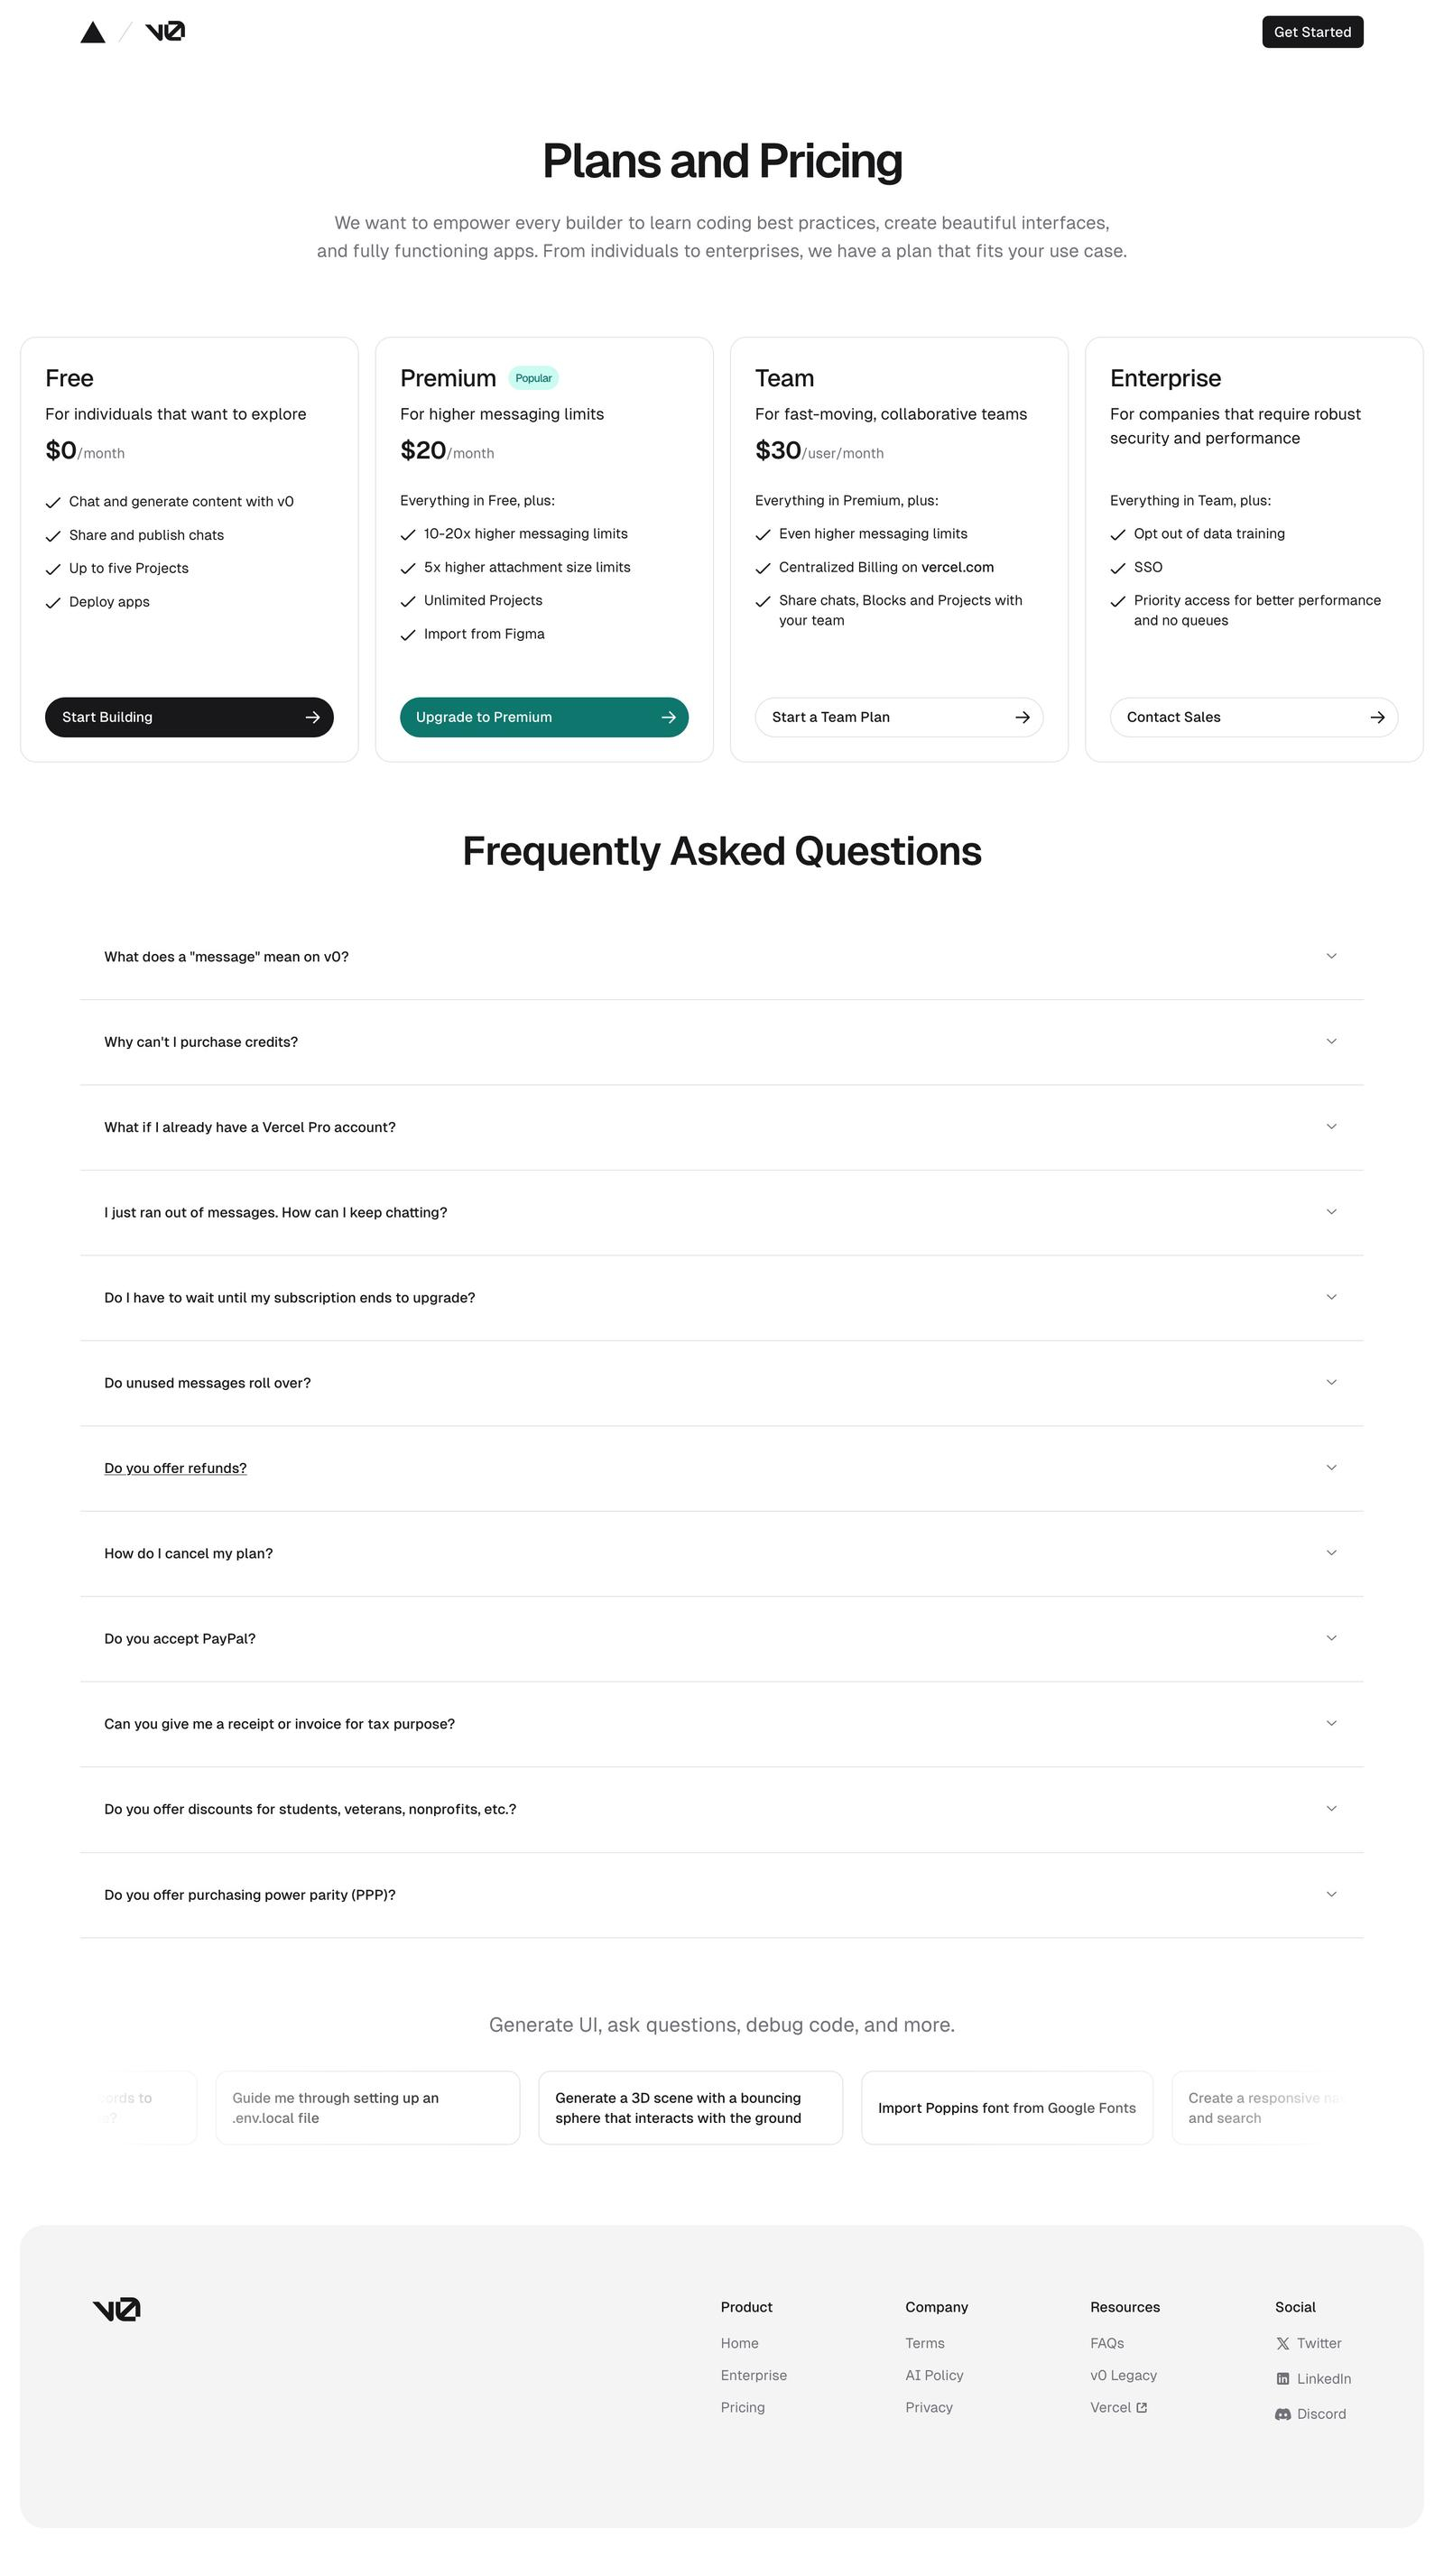
Task: Click Start a Team Plan button
Action: pyautogui.click(x=898, y=718)
